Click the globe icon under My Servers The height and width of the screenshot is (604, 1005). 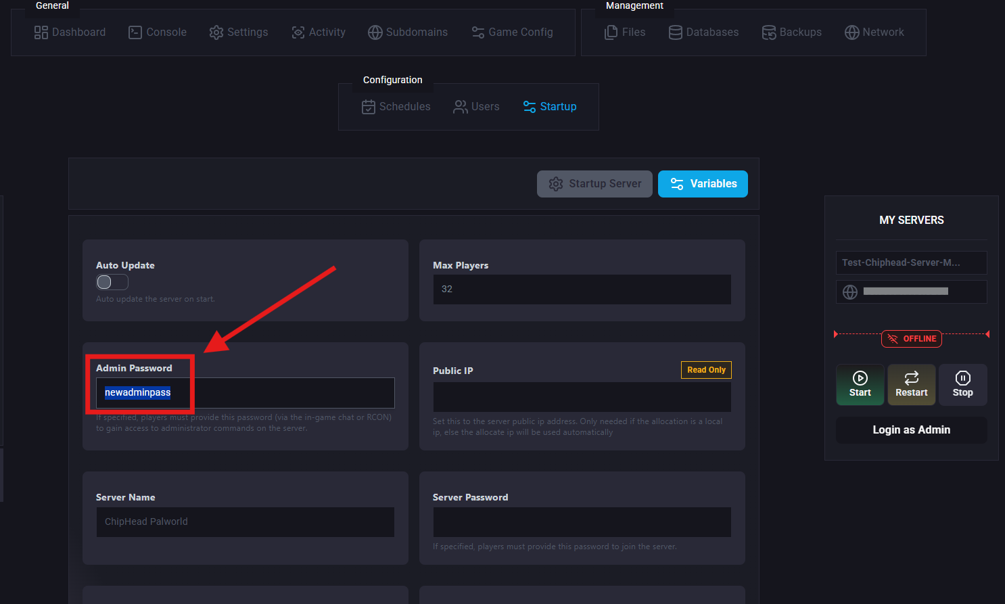click(x=850, y=292)
